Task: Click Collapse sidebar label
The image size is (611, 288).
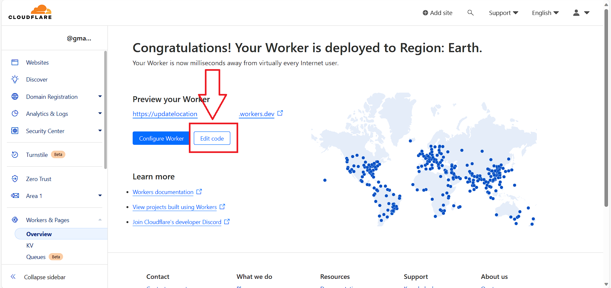Action: click(45, 277)
